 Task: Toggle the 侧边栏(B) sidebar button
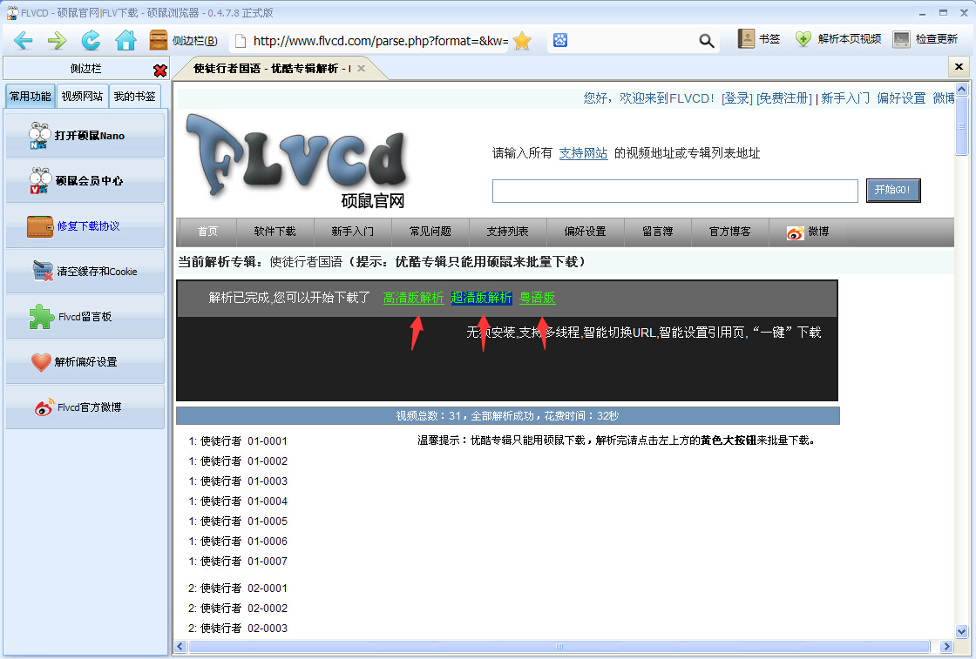[x=184, y=40]
